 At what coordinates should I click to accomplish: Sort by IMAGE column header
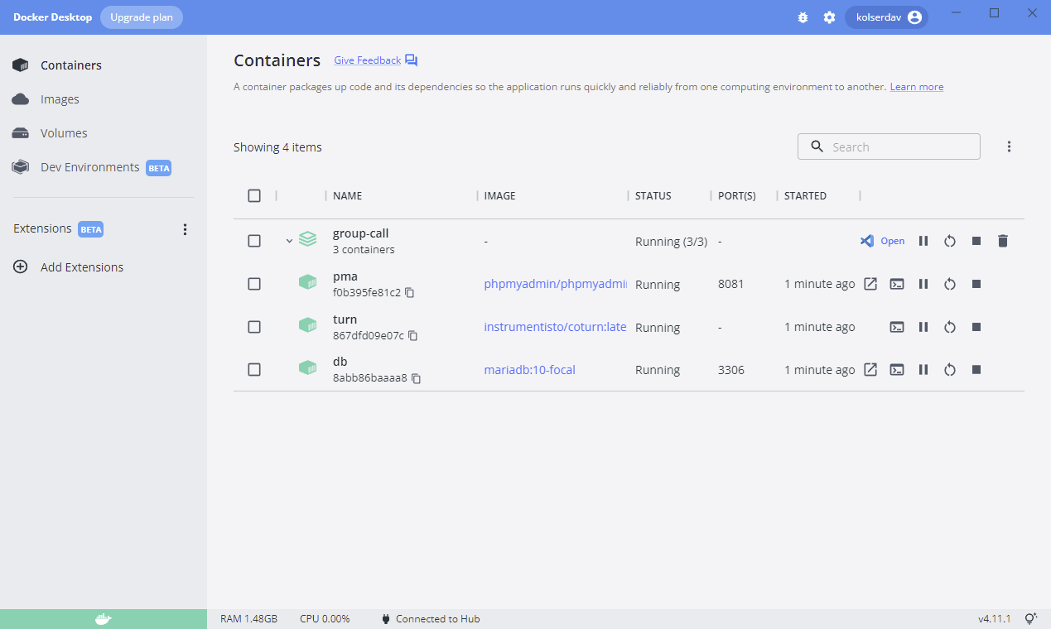point(500,196)
